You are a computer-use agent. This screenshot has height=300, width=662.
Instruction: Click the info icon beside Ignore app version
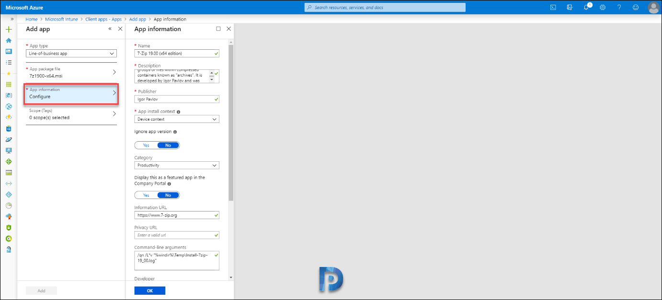175,132
